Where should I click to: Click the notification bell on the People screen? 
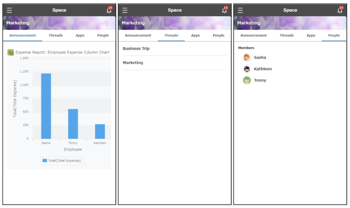pos(340,10)
